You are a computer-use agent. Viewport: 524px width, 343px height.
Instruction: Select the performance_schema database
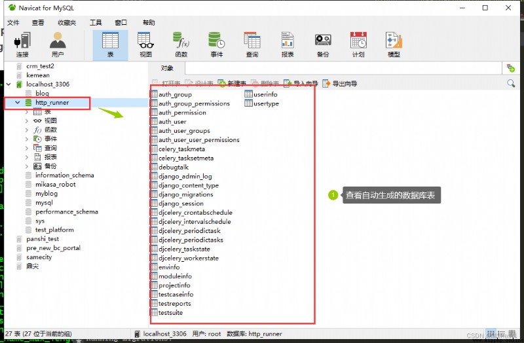tap(67, 211)
